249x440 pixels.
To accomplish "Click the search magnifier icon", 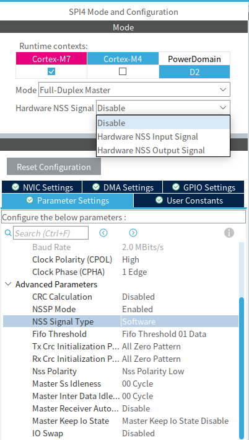I will tap(8, 233).
